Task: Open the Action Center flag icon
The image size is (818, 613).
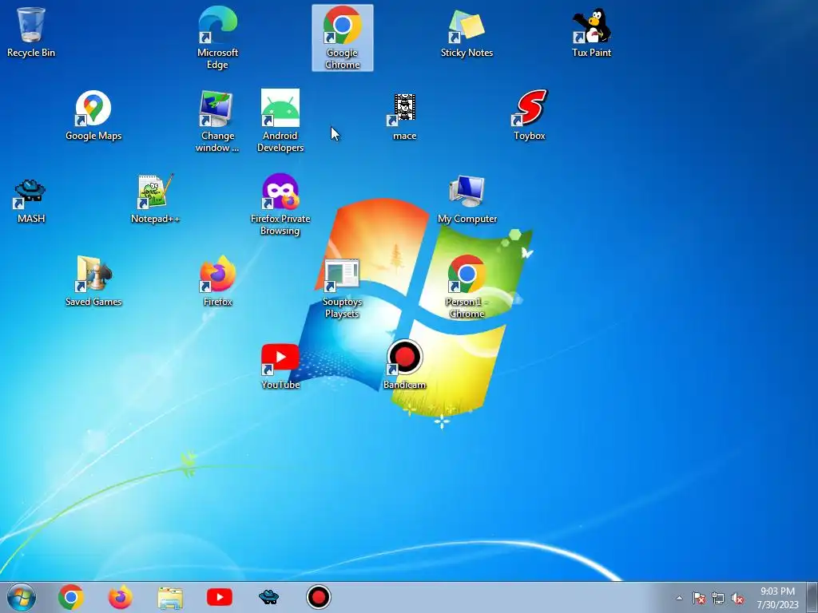Action: click(698, 598)
